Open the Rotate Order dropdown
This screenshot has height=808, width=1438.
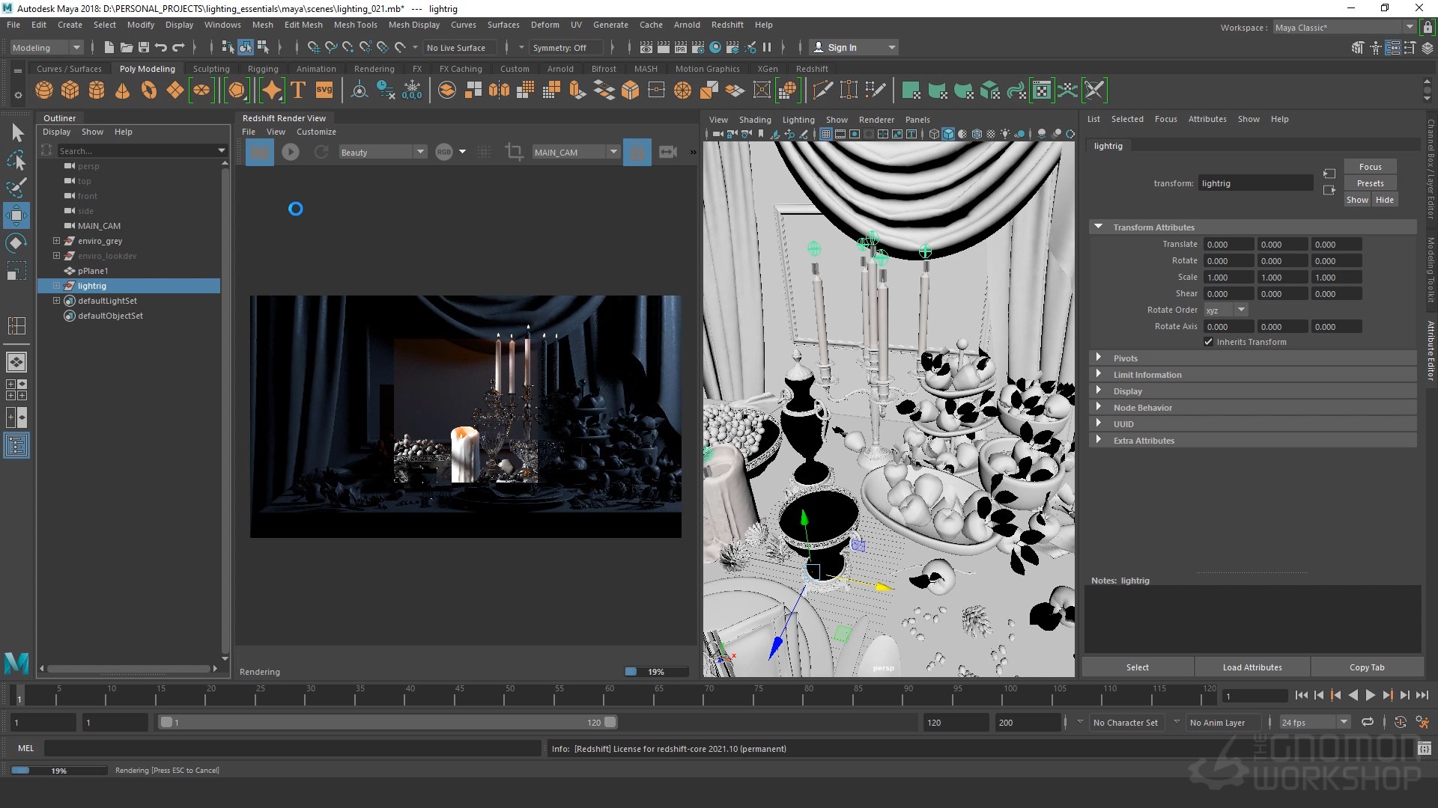[x=1241, y=309]
